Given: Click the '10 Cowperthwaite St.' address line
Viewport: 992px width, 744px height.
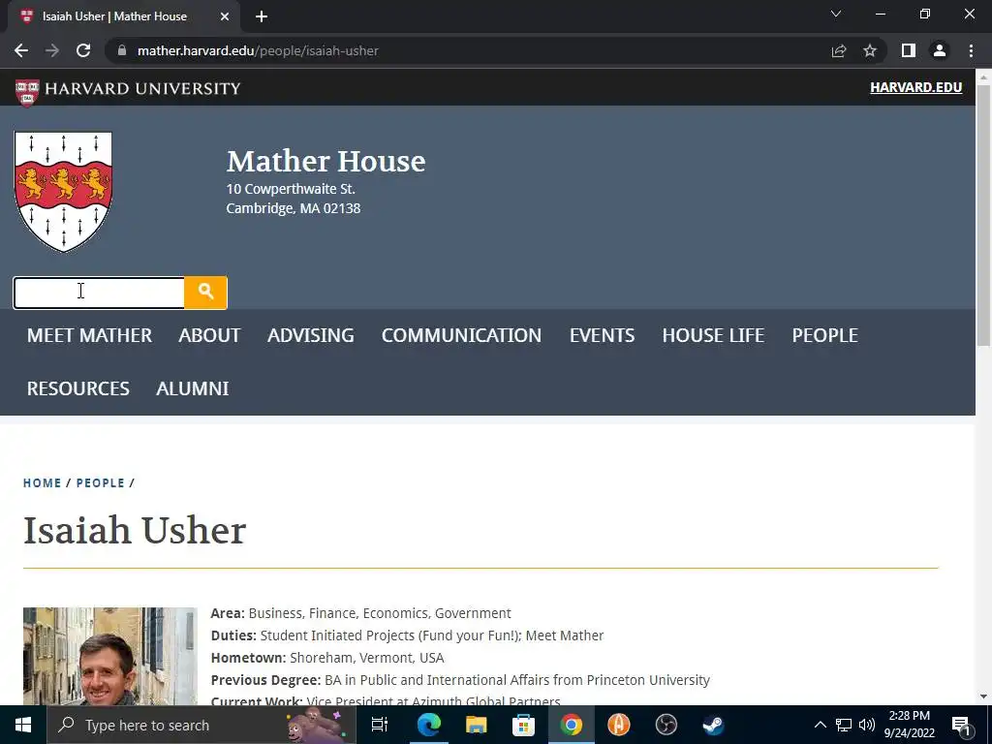Looking at the screenshot, I should (x=291, y=189).
